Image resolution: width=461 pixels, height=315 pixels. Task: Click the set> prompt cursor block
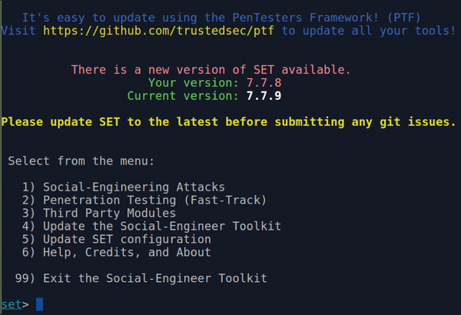click(x=40, y=304)
